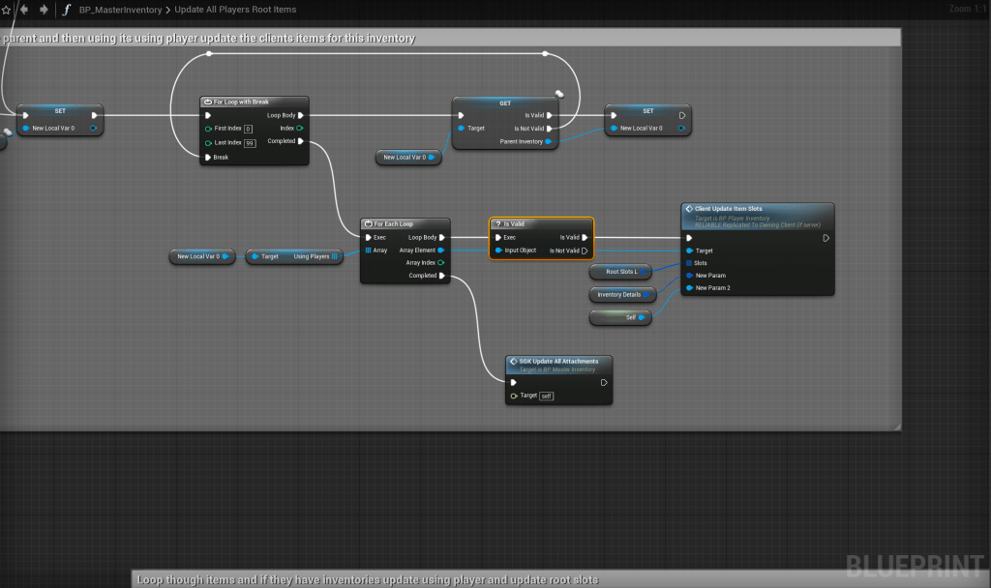The height and width of the screenshot is (588, 991).
Task: Click Client Update Item Slots function icon
Action: pos(688,208)
